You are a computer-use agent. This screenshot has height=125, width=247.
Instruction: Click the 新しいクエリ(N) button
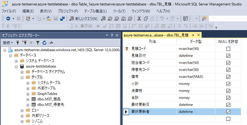point(84,19)
